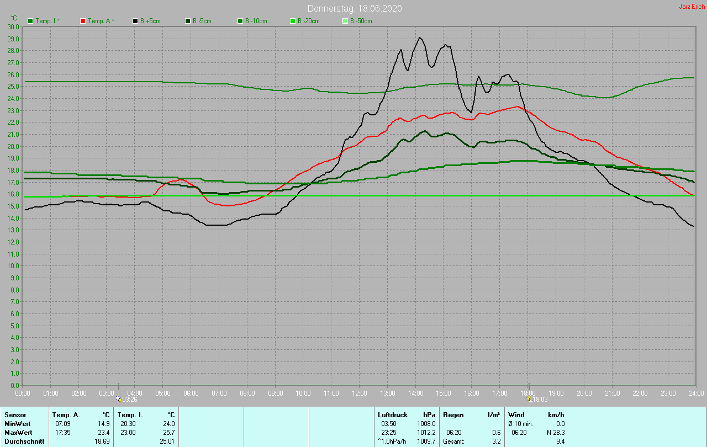Click the 'hPa' pressure unit header
This screenshot has height=447, width=707.
coord(429,414)
